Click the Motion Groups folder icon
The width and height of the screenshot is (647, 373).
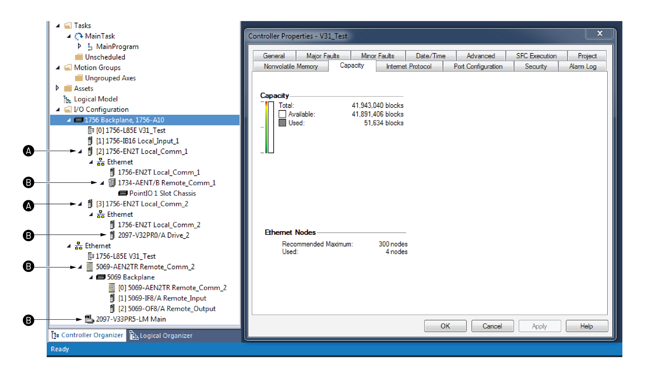[x=68, y=67]
